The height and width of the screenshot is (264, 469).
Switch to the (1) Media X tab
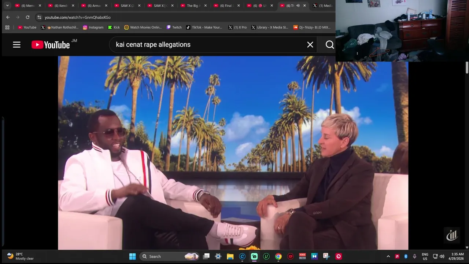[x=323, y=5]
